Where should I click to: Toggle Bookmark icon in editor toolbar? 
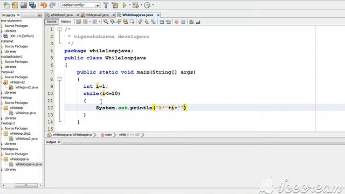point(153,22)
